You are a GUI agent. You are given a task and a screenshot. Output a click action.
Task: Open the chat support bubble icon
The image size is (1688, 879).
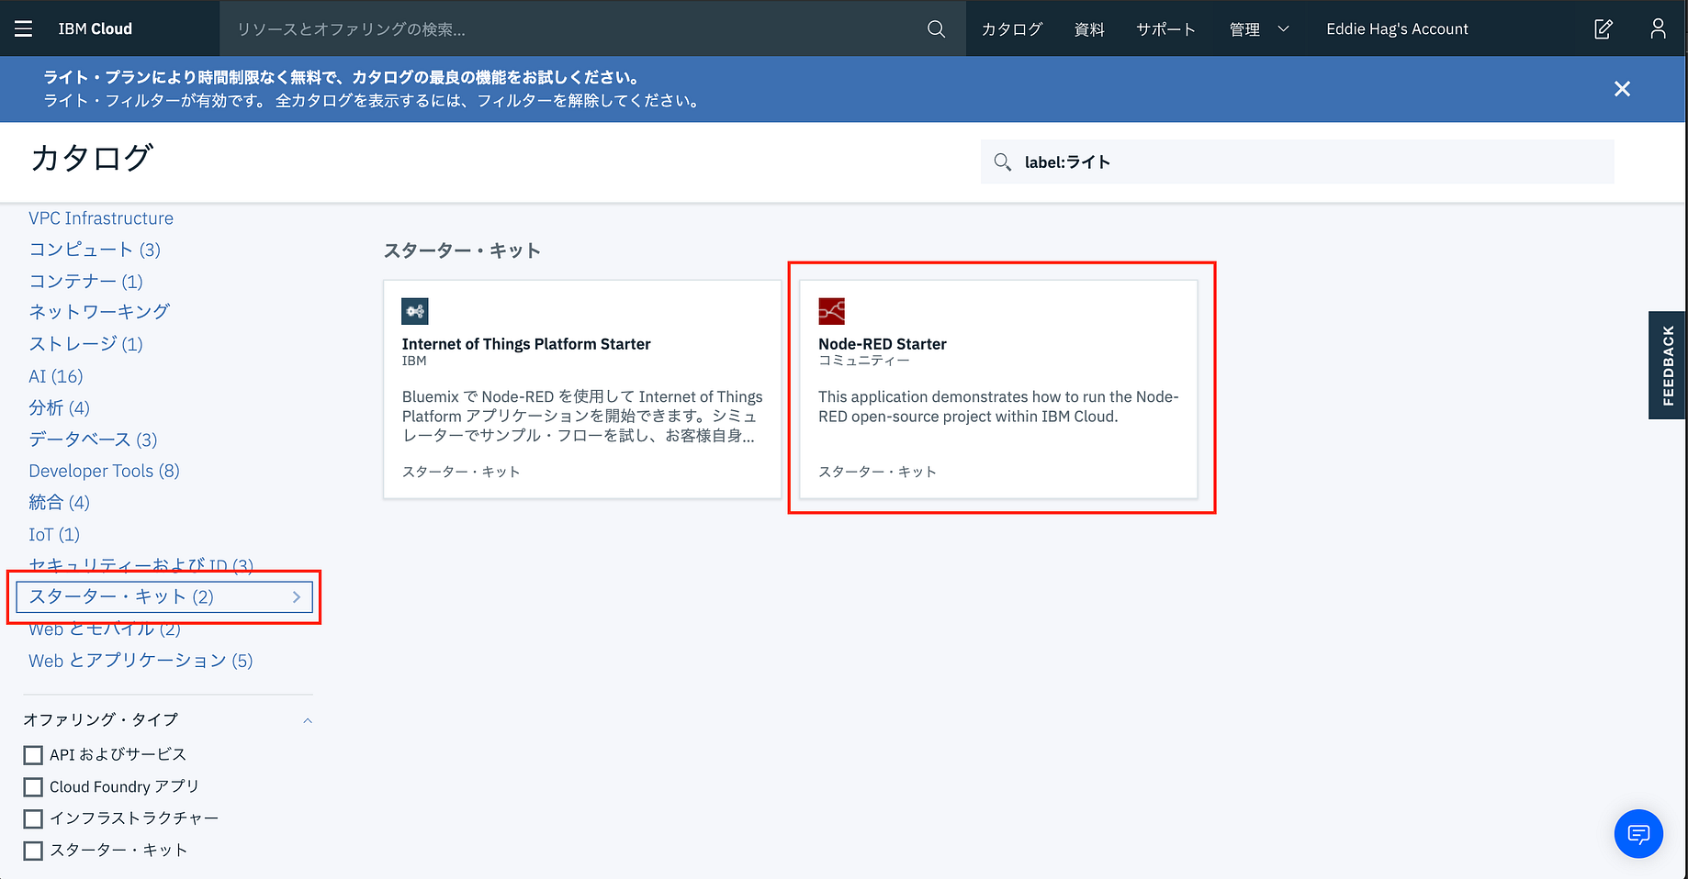tap(1638, 834)
